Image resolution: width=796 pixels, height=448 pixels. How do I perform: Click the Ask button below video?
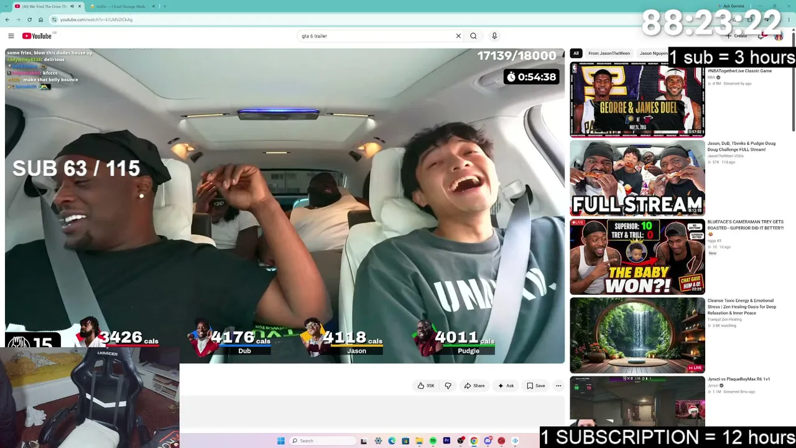(x=506, y=386)
